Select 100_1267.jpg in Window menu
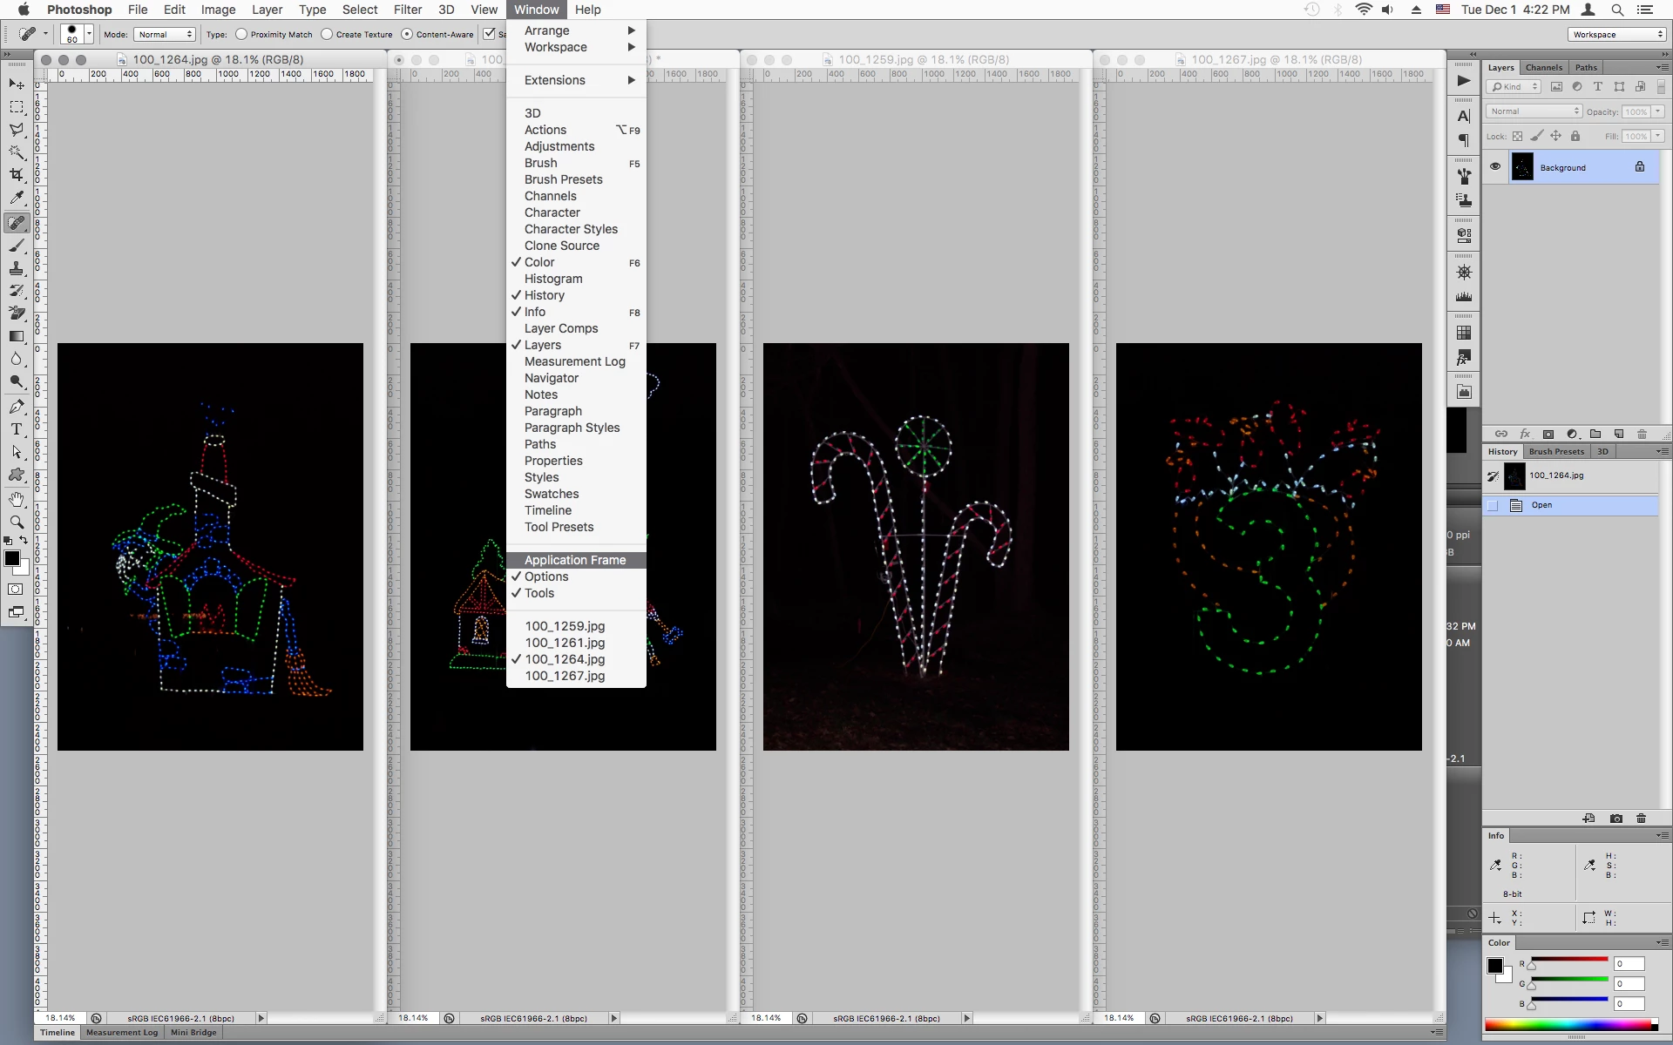 tap(565, 676)
